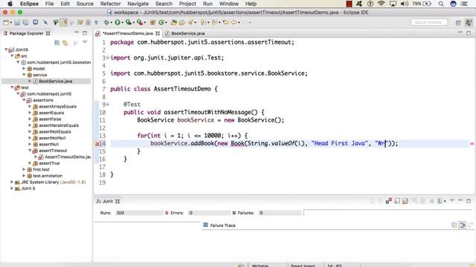Image resolution: width=476 pixels, height=267 pixels.
Task: Toggle Mark Occurrences in main toolbar
Action: point(64,22)
